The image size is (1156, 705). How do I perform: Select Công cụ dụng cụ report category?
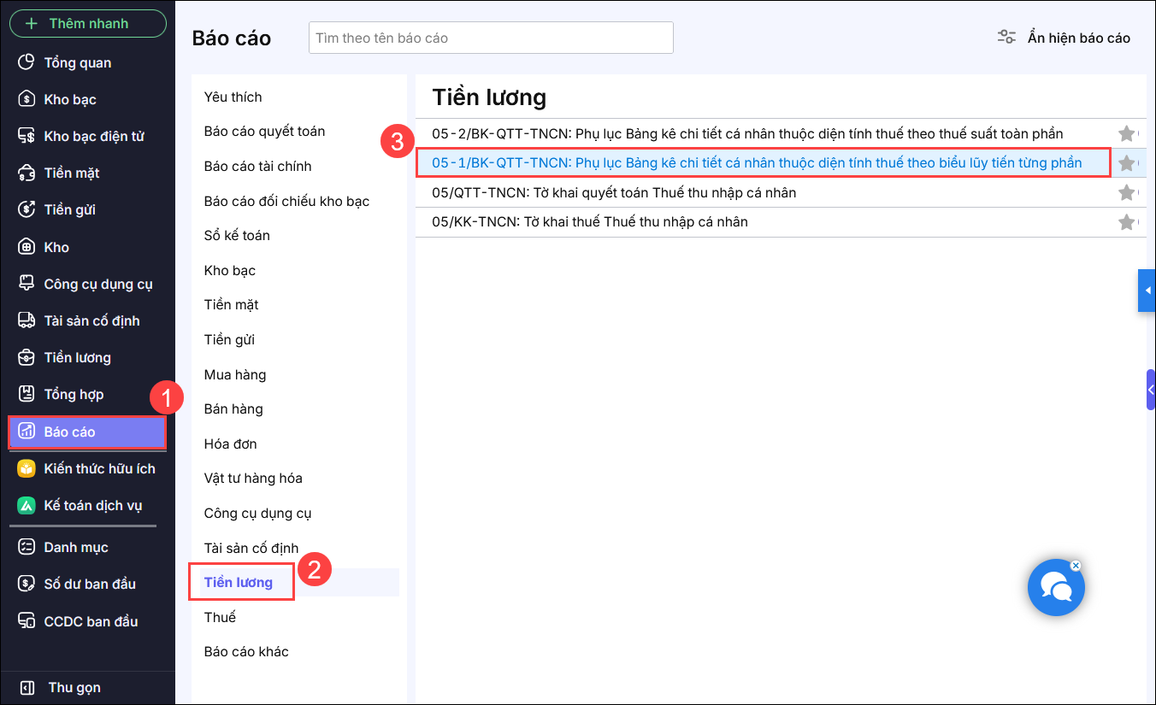pyautogui.click(x=258, y=513)
